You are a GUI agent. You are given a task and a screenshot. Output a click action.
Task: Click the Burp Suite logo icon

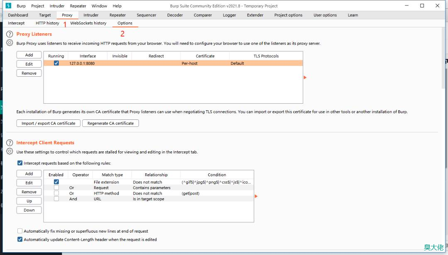click(8, 5)
